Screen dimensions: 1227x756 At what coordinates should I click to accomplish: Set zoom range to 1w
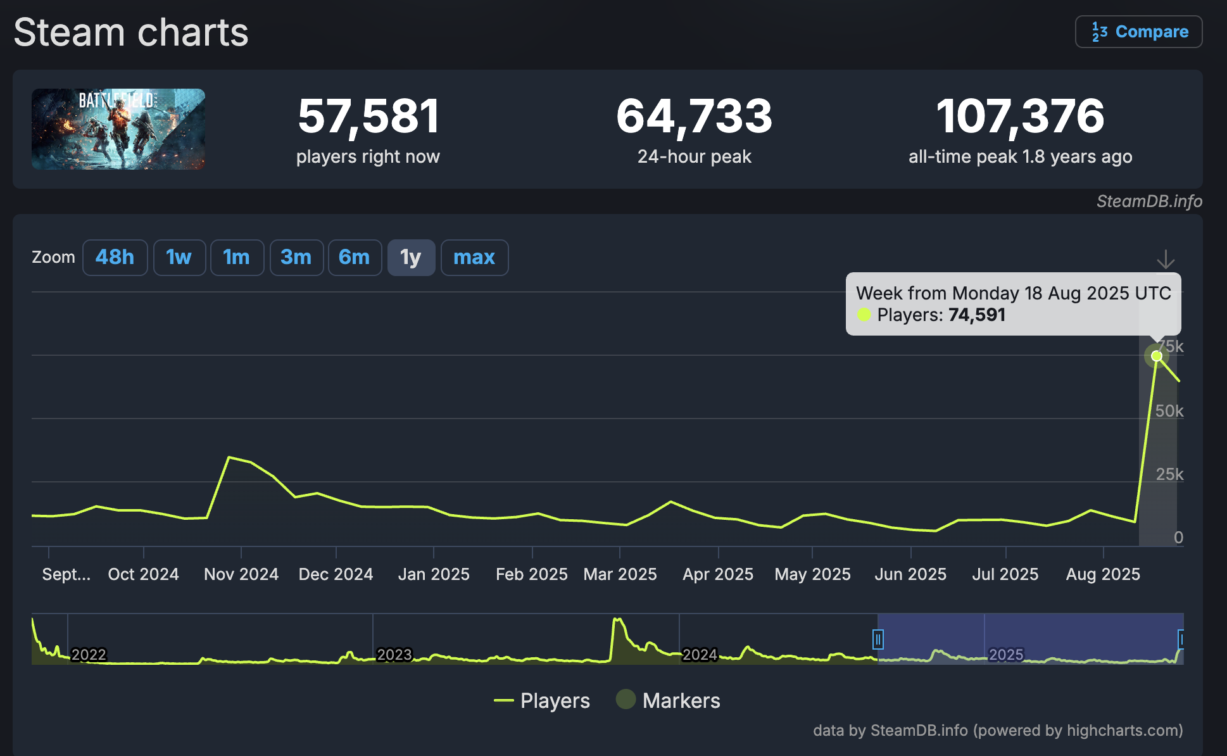(x=179, y=257)
